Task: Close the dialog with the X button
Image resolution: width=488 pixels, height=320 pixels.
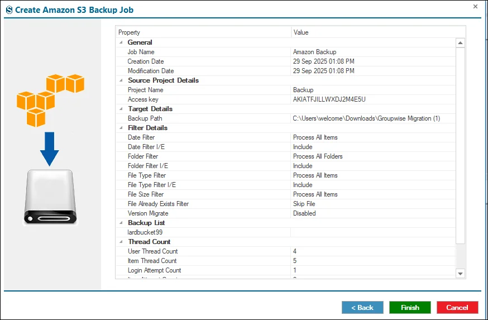Action: click(x=475, y=7)
